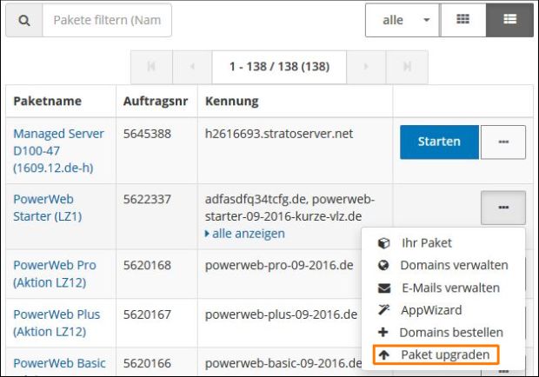Click adfasdfq34tcfg.de domain text
The width and height of the screenshot is (539, 377).
(256, 200)
